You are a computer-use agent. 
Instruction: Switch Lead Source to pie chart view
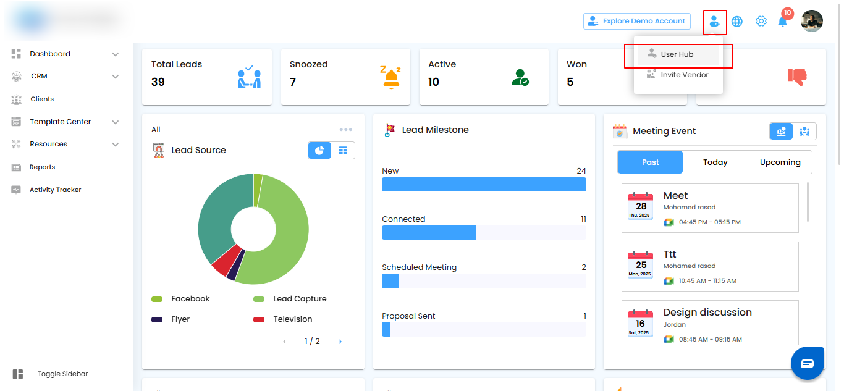pyautogui.click(x=319, y=151)
